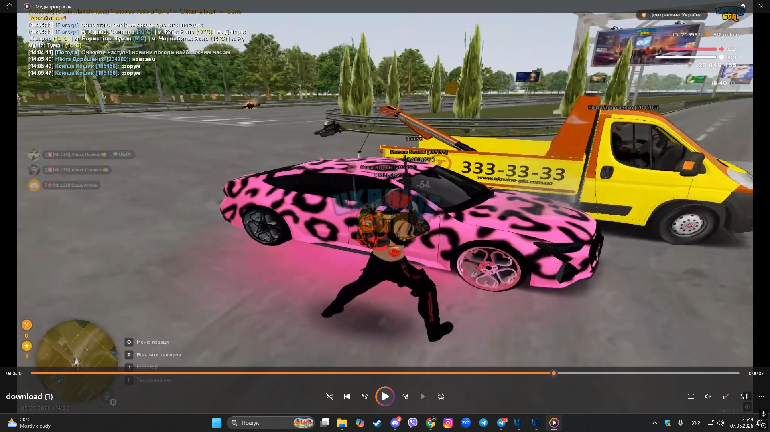Skip back 10 seconds

point(365,396)
